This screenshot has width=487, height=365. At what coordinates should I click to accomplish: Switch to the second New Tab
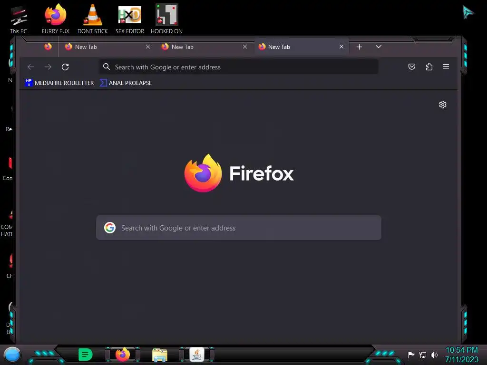204,47
